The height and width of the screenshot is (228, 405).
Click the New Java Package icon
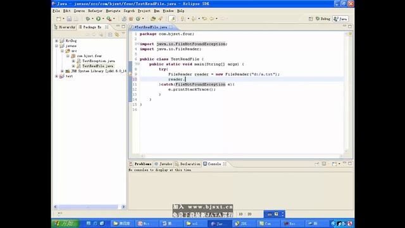click(x=131, y=18)
